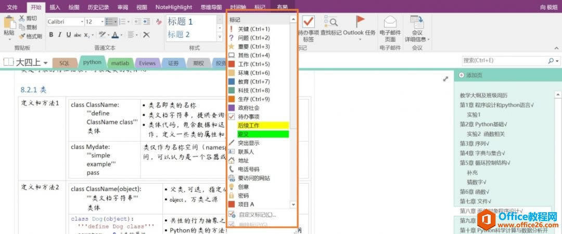Open the NoteHighlight ribbon tab
Screen dimensions: 562x234
coord(173,7)
